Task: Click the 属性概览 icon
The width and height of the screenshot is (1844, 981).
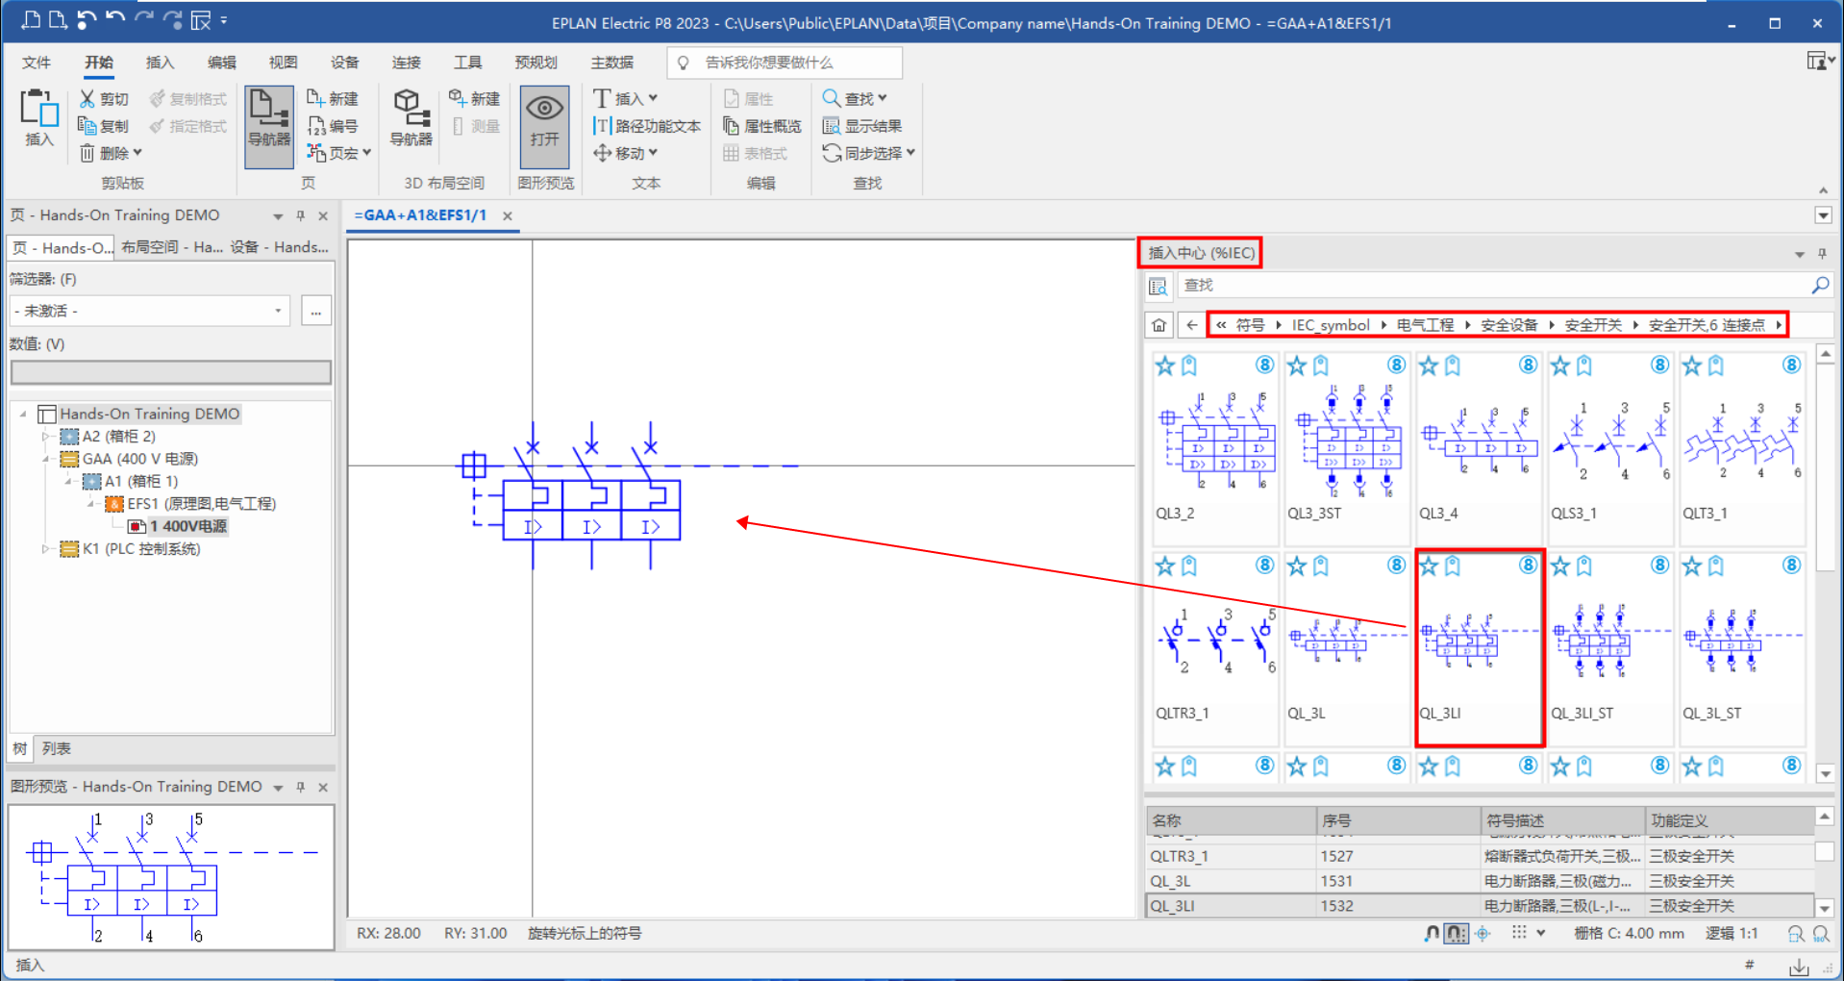Action: (x=731, y=126)
